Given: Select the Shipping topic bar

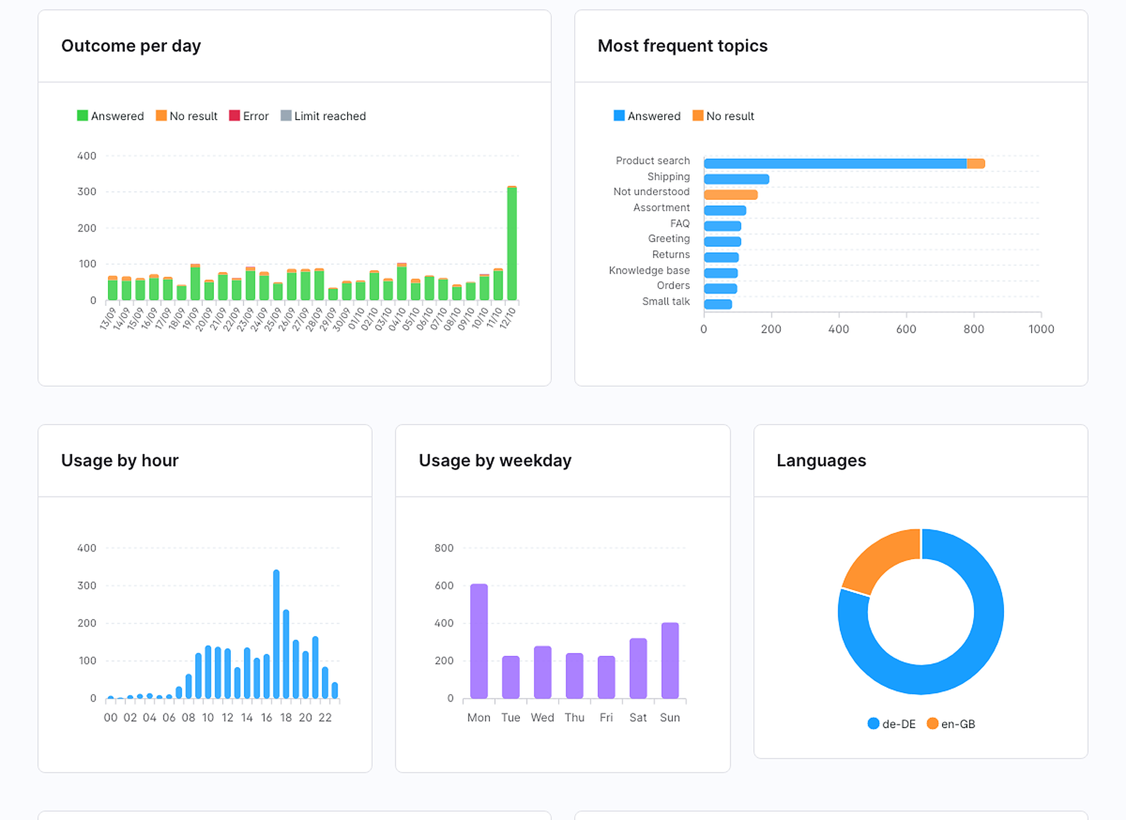Looking at the screenshot, I should tap(736, 179).
